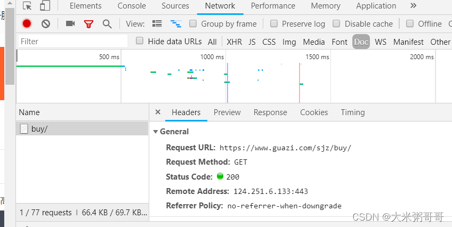The height and width of the screenshot is (227, 452).
Task: Show more DevTools tabs chevron
Action: pos(414,6)
